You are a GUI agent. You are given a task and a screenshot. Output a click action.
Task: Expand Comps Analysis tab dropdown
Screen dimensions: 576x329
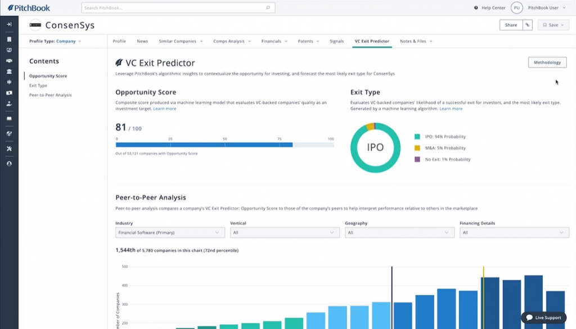[249, 41]
